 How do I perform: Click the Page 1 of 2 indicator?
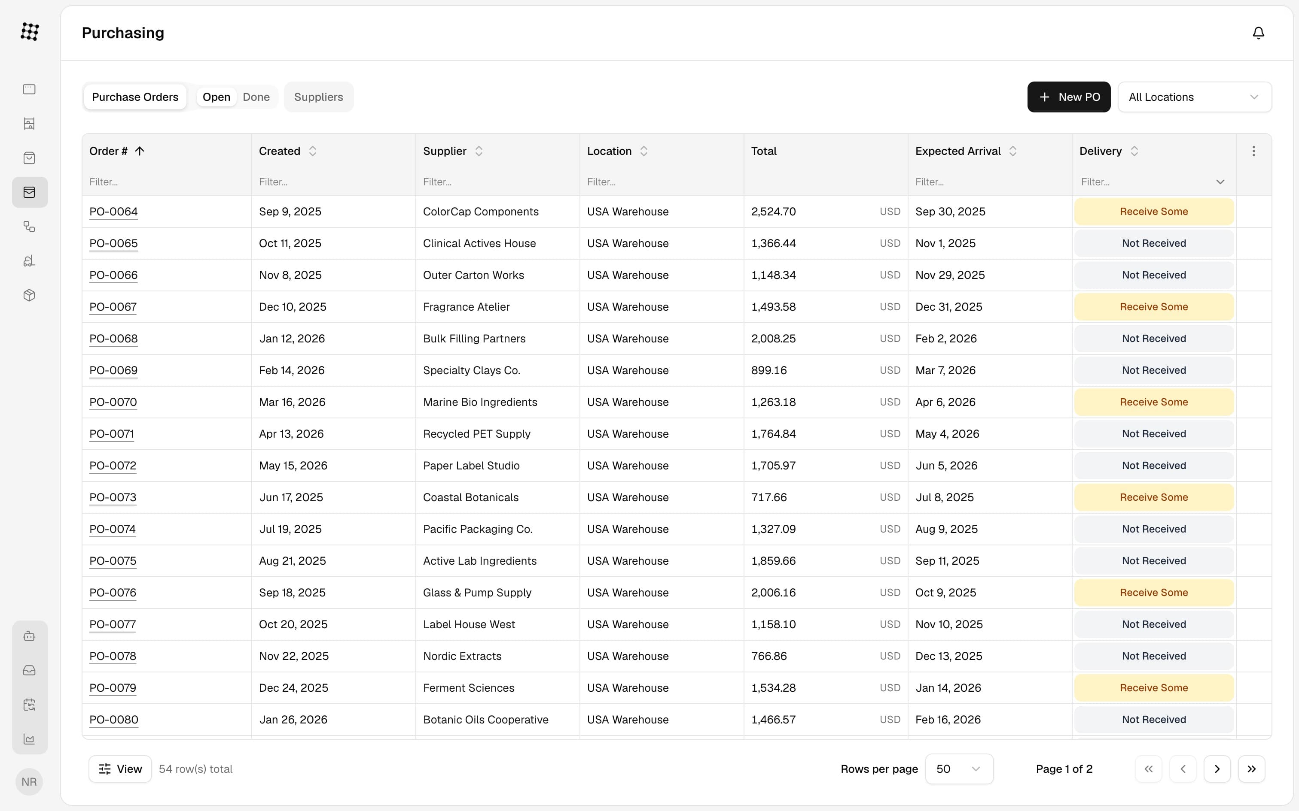tap(1064, 769)
